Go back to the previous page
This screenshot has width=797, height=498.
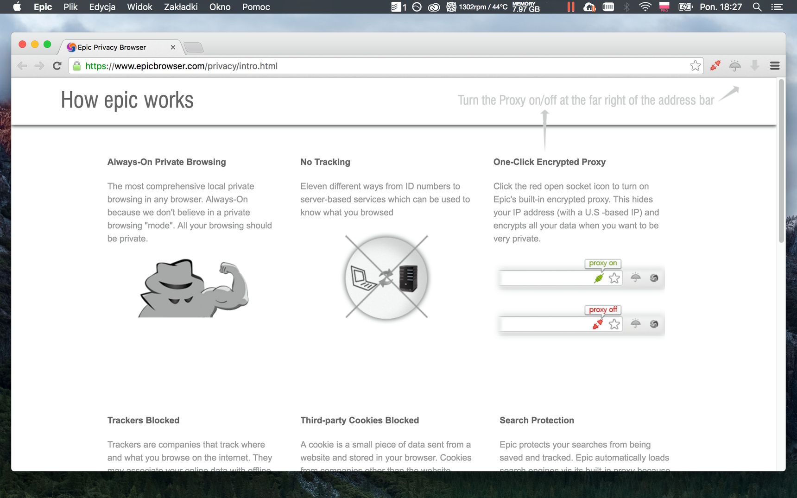22,66
